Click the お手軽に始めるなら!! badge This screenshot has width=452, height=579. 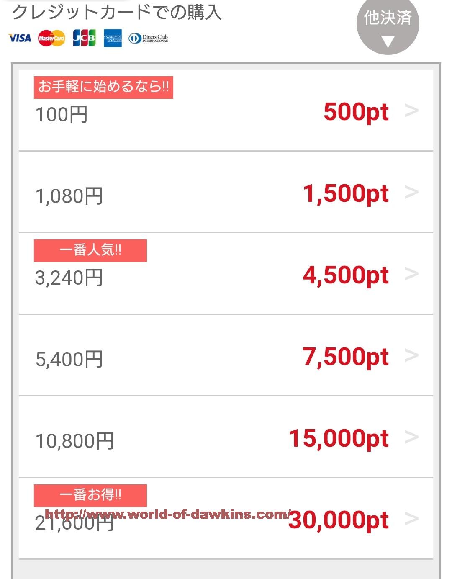pyautogui.click(x=103, y=87)
